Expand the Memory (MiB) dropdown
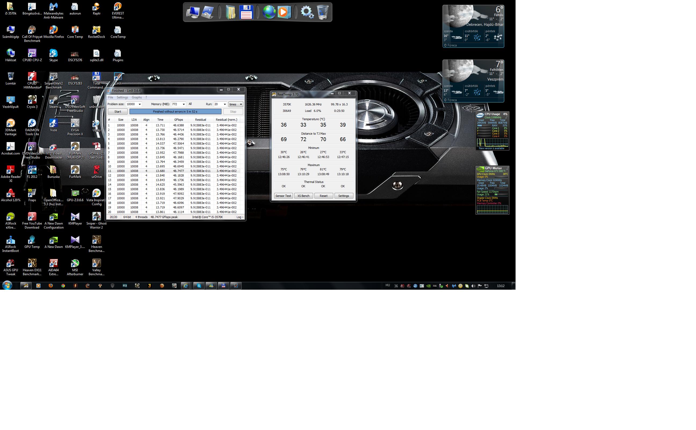 tap(184, 104)
